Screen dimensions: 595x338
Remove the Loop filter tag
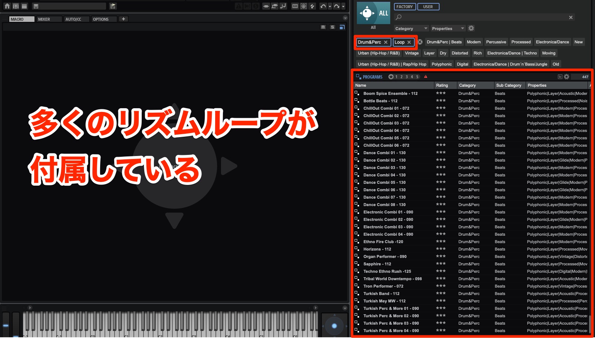pyautogui.click(x=409, y=42)
